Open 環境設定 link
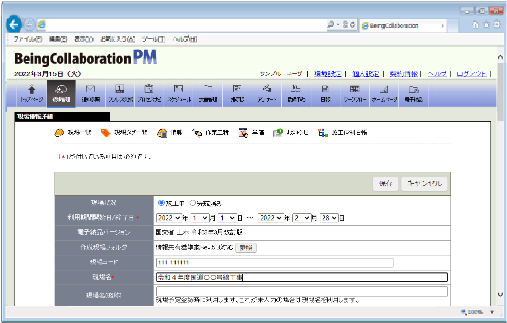Image resolution: width=507 pixels, height=323 pixels. coord(327,74)
